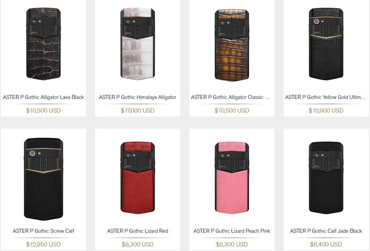
Task: Click the $12,950 USD price
Action: click(x=43, y=244)
